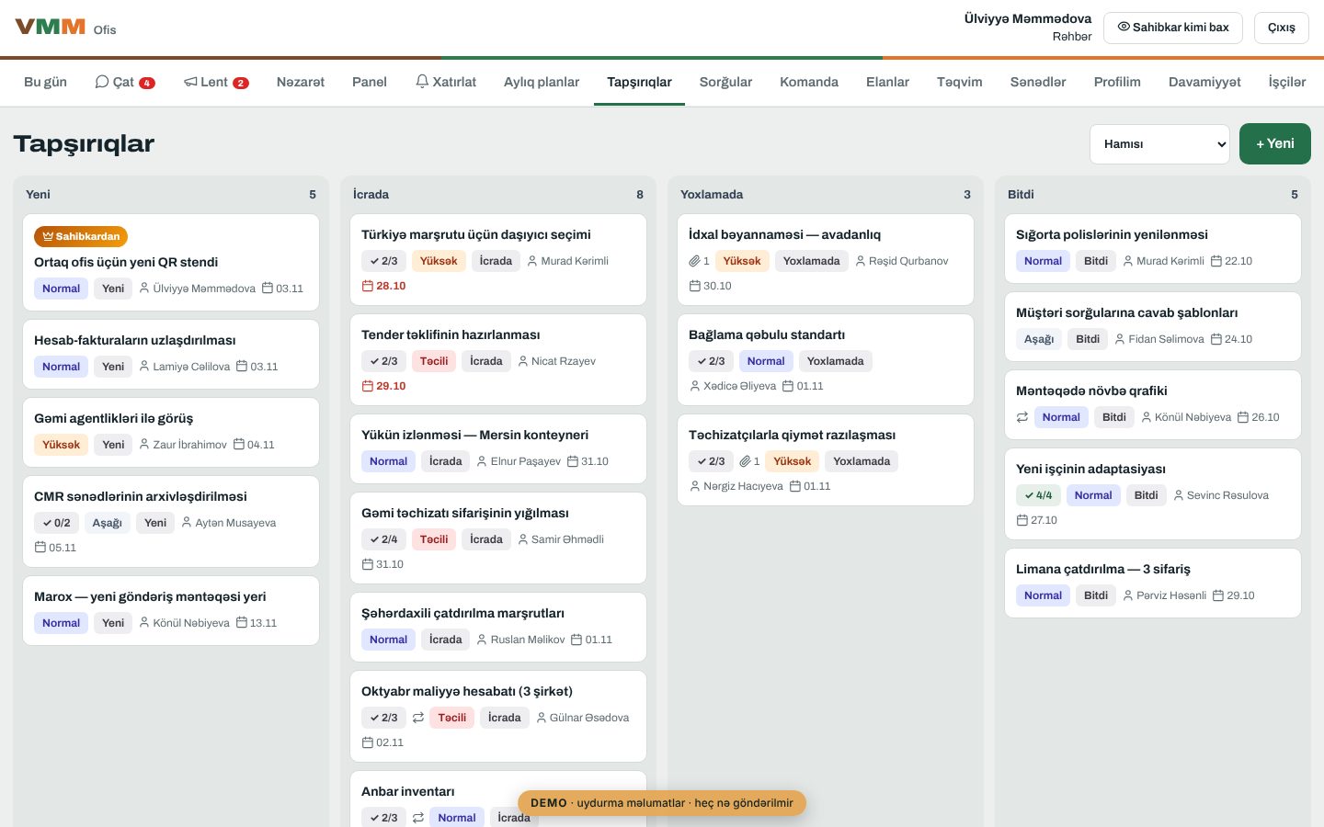1324x827 pixels.
Task: Click assignee Murad Kərimli on Türkiyə marşrutu card
Action: click(567, 261)
